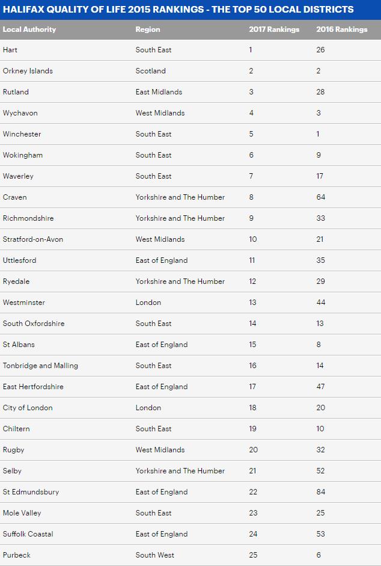Click Stratford-on-Avon in the list
This screenshot has height=566, width=381.
tap(32, 239)
